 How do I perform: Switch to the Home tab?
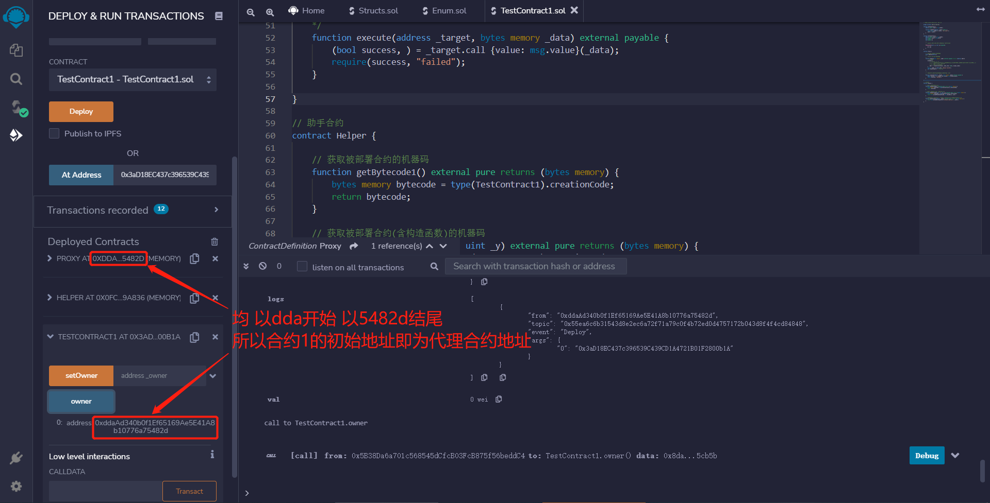pos(306,10)
